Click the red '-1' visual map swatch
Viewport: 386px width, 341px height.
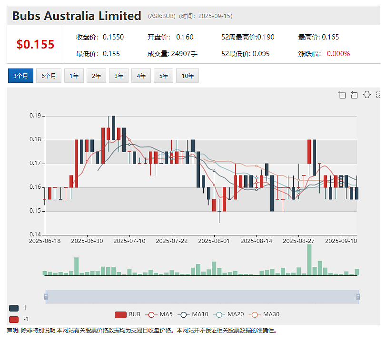14,319
